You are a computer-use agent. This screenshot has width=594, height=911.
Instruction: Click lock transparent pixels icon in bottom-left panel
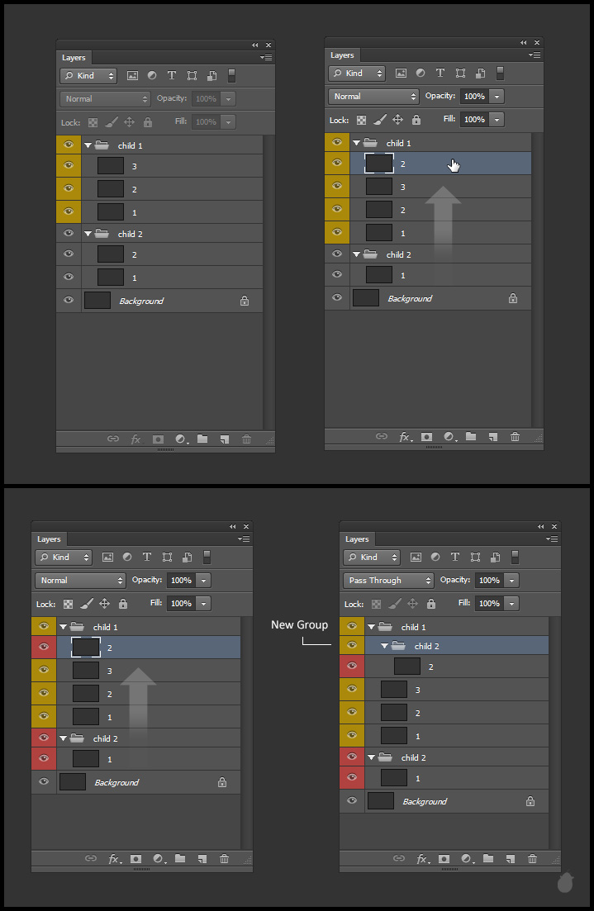click(x=68, y=604)
